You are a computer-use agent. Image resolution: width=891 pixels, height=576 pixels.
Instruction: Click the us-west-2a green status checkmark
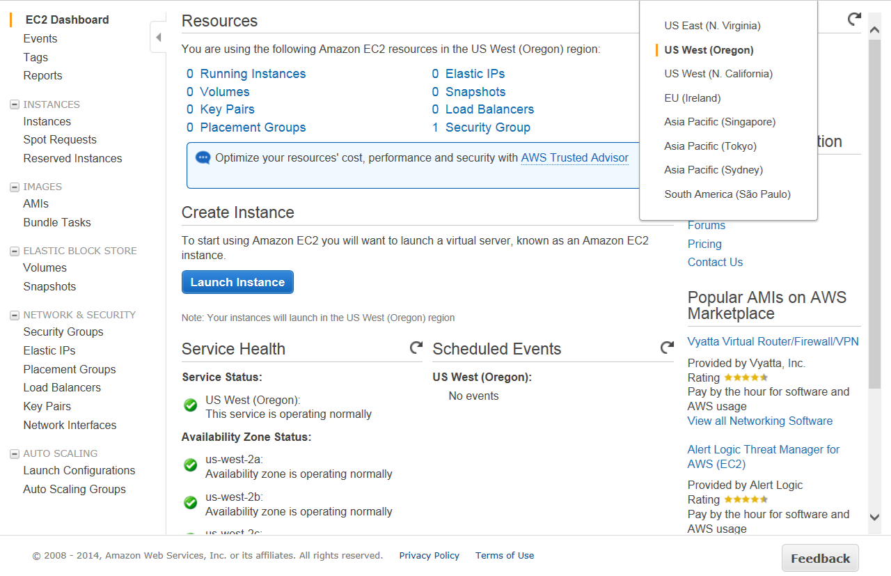click(190, 465)
